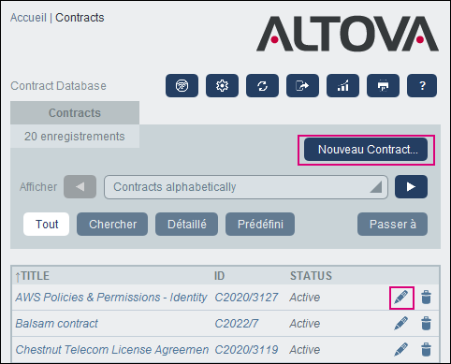Open the charts bar-graph icon button
Image resolution: width=451 pixels, height=364 pixels.
pyautogui.click(x=342, y=85)
